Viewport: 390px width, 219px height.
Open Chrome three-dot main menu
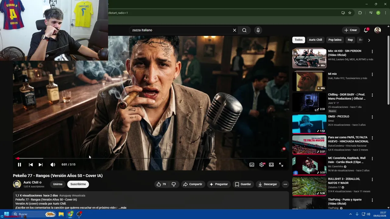click(x=385, y=13)
